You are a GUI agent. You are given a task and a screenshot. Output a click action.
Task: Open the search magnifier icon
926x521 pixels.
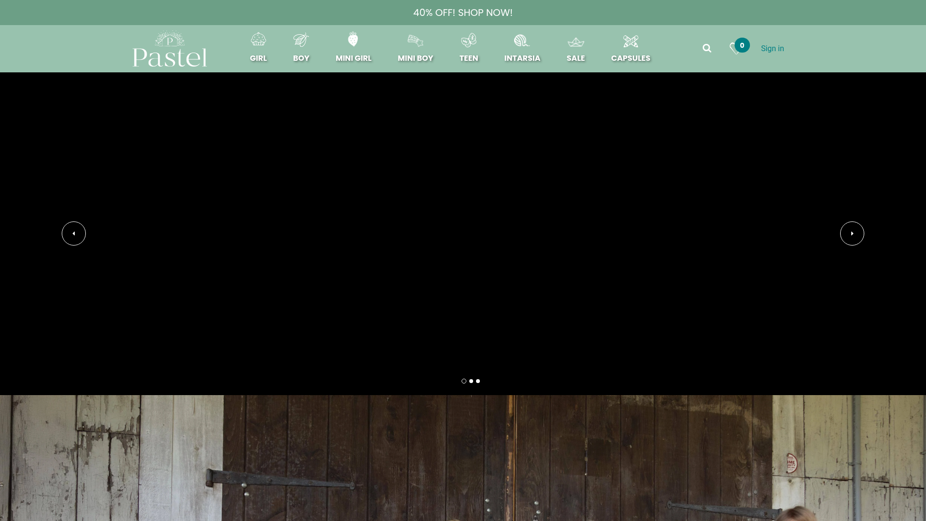[707, 48]
